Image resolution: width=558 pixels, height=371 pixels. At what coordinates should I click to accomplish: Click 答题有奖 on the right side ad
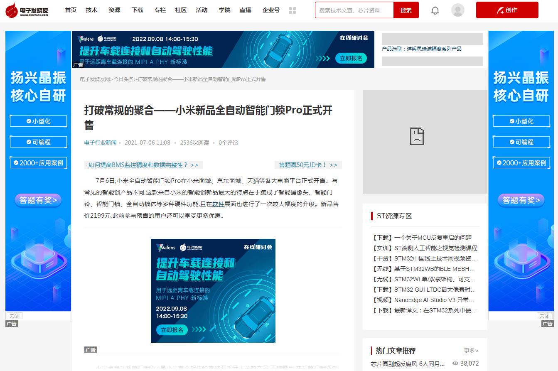pyautogui.click(x=521, y=200)
